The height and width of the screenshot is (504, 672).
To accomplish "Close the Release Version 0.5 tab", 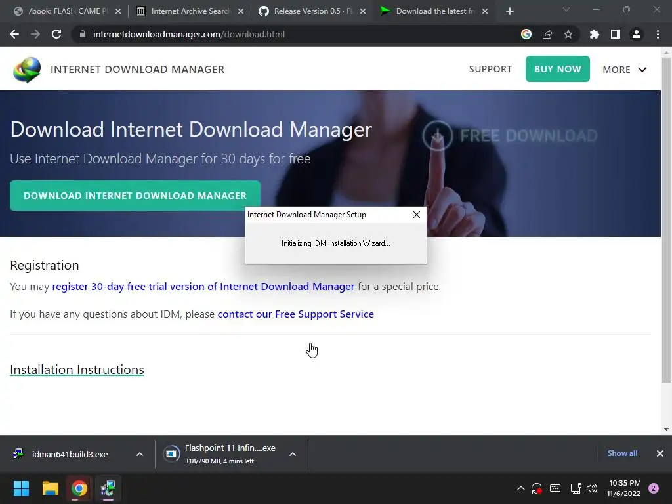I will point(362,11).
